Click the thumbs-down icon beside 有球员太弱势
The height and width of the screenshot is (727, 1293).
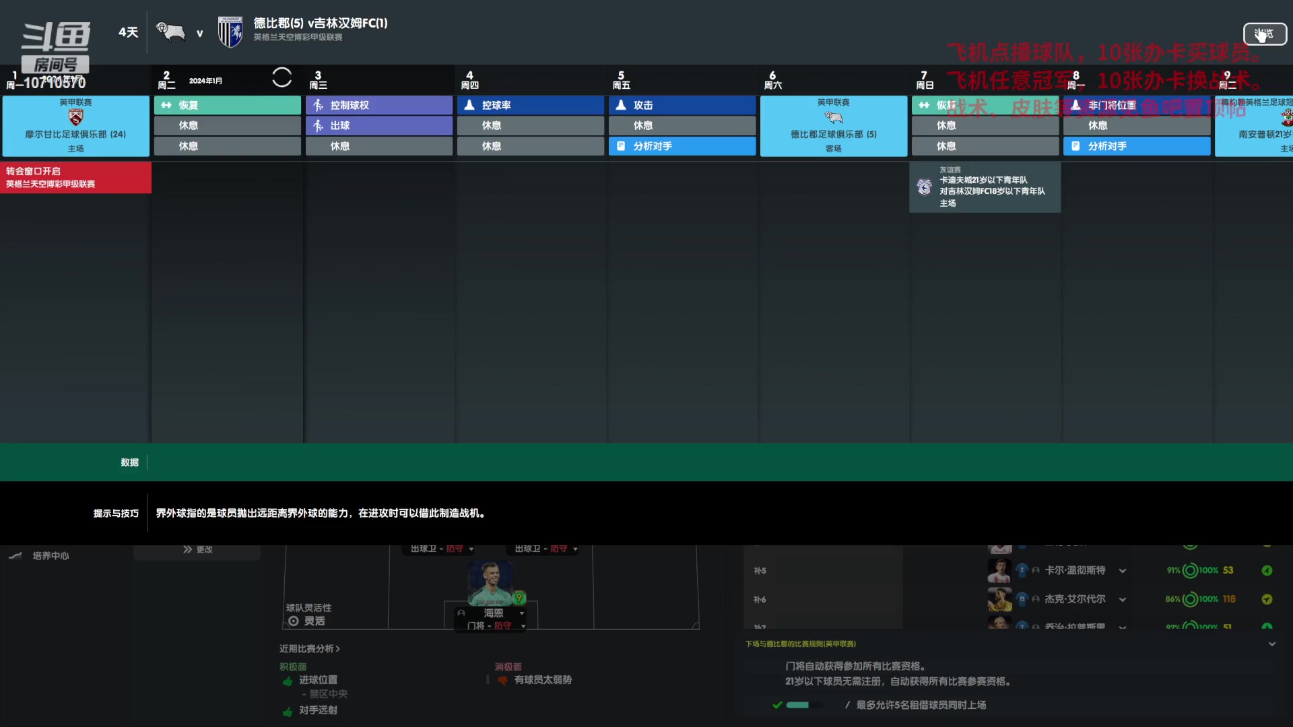(x=502, y=681)
